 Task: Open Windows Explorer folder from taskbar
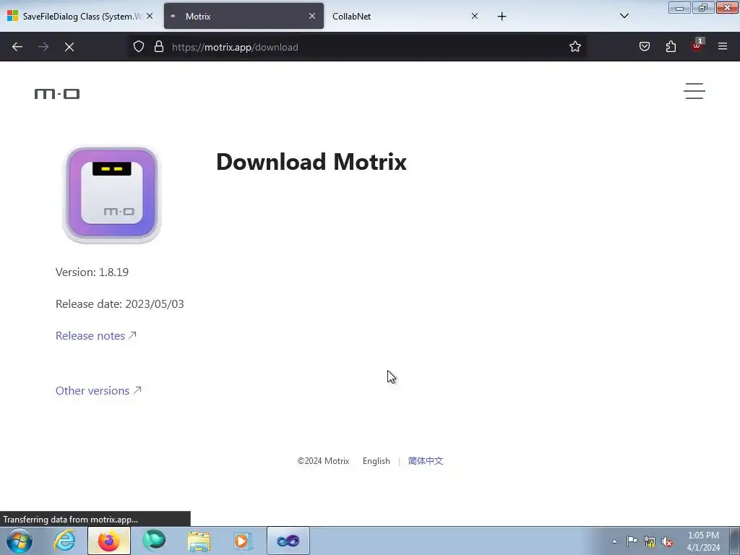199,541
